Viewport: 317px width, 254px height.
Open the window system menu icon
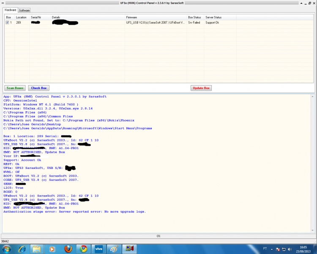(3, 3)
